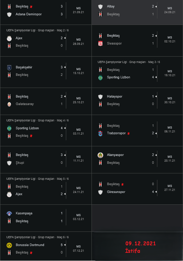Click the Sivasspor club crest
The height and width of the screenshot is (261, 183).
tap(100, 43)
